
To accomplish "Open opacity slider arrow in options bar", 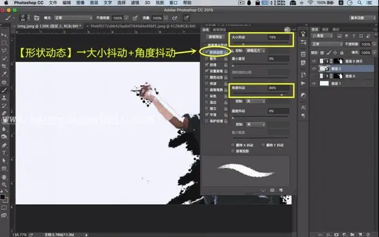I will click(126, 18).
